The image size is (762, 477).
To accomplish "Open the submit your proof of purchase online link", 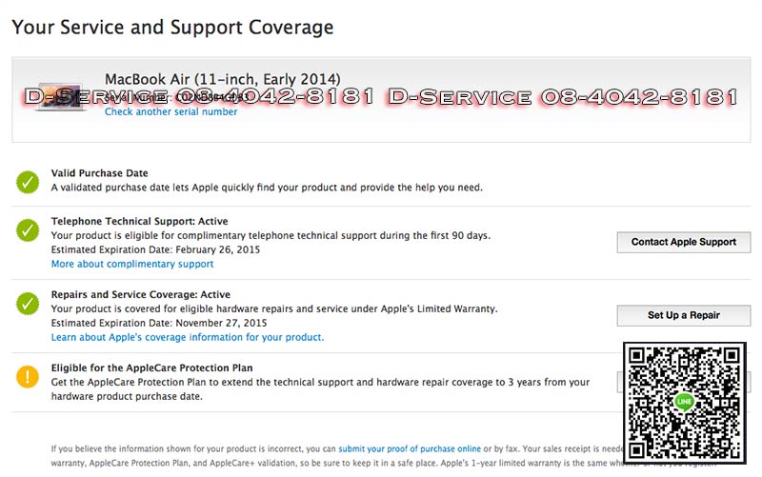I will [410, 448].
